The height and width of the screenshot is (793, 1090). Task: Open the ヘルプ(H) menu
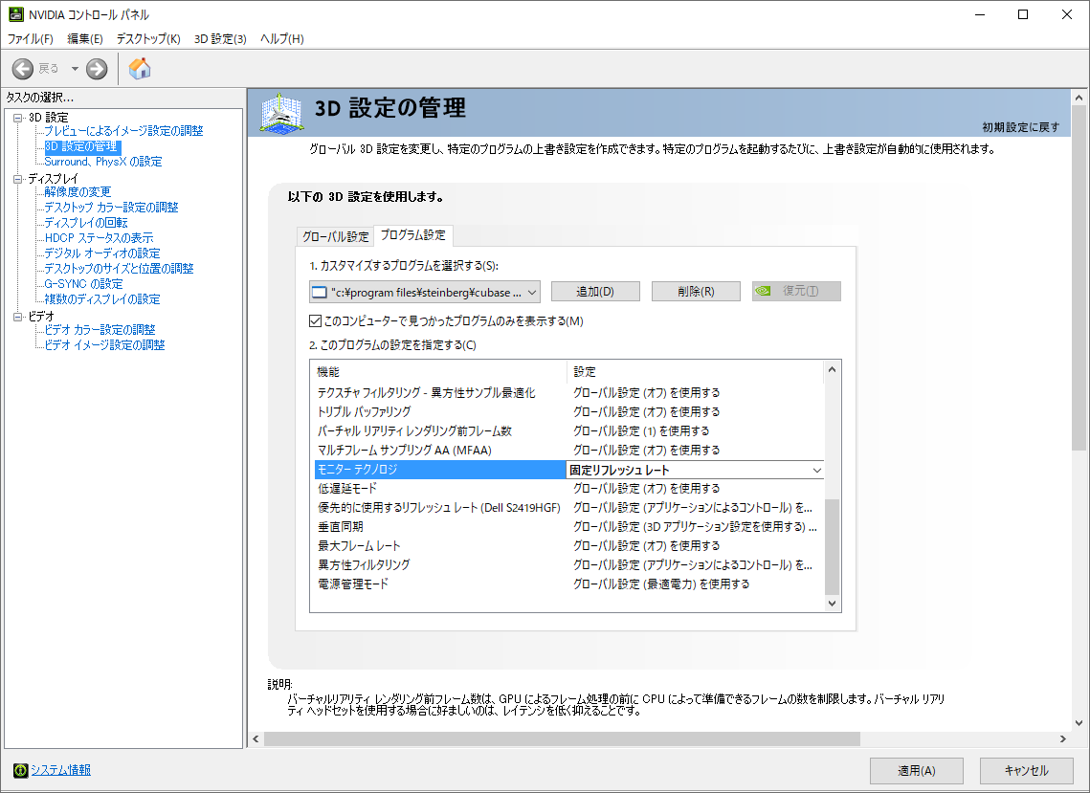coord(281,39)
